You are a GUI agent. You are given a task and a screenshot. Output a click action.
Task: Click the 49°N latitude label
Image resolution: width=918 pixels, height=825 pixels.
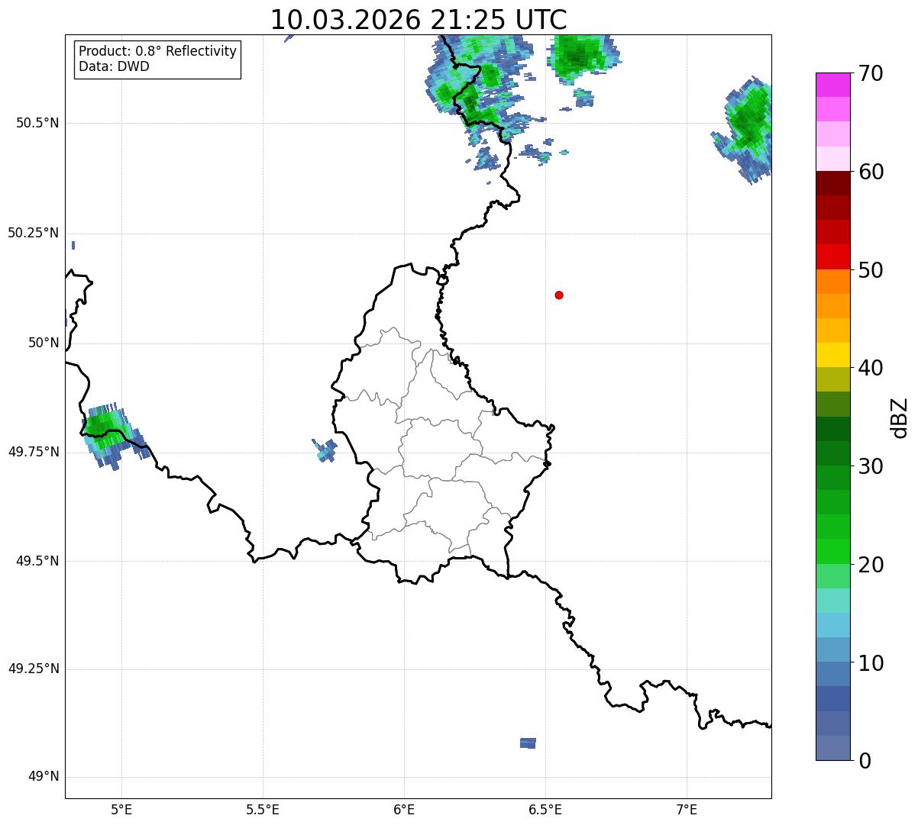click(44, 776)
